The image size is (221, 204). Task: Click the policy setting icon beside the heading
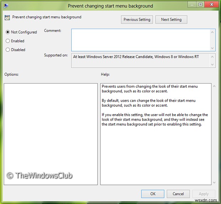[x=7, y=17]
